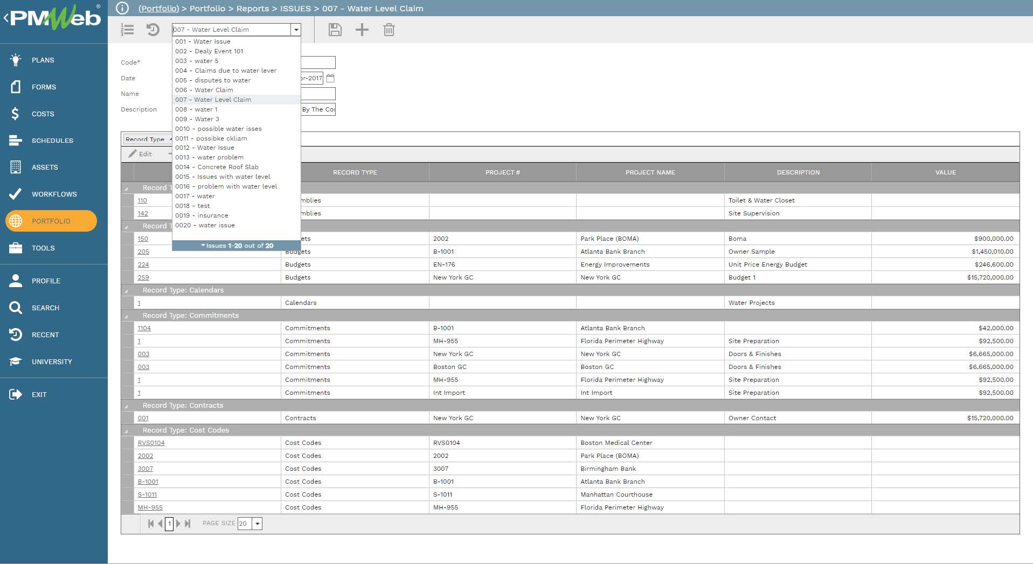Go to the last page using pagination arrow
The height and width of the screenshot is (564, 1033).
point(188,523)
